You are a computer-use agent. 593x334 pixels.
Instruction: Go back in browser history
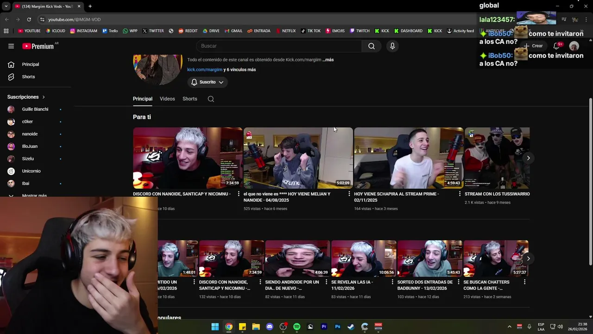pyautogui.click(x=6, y=19)
